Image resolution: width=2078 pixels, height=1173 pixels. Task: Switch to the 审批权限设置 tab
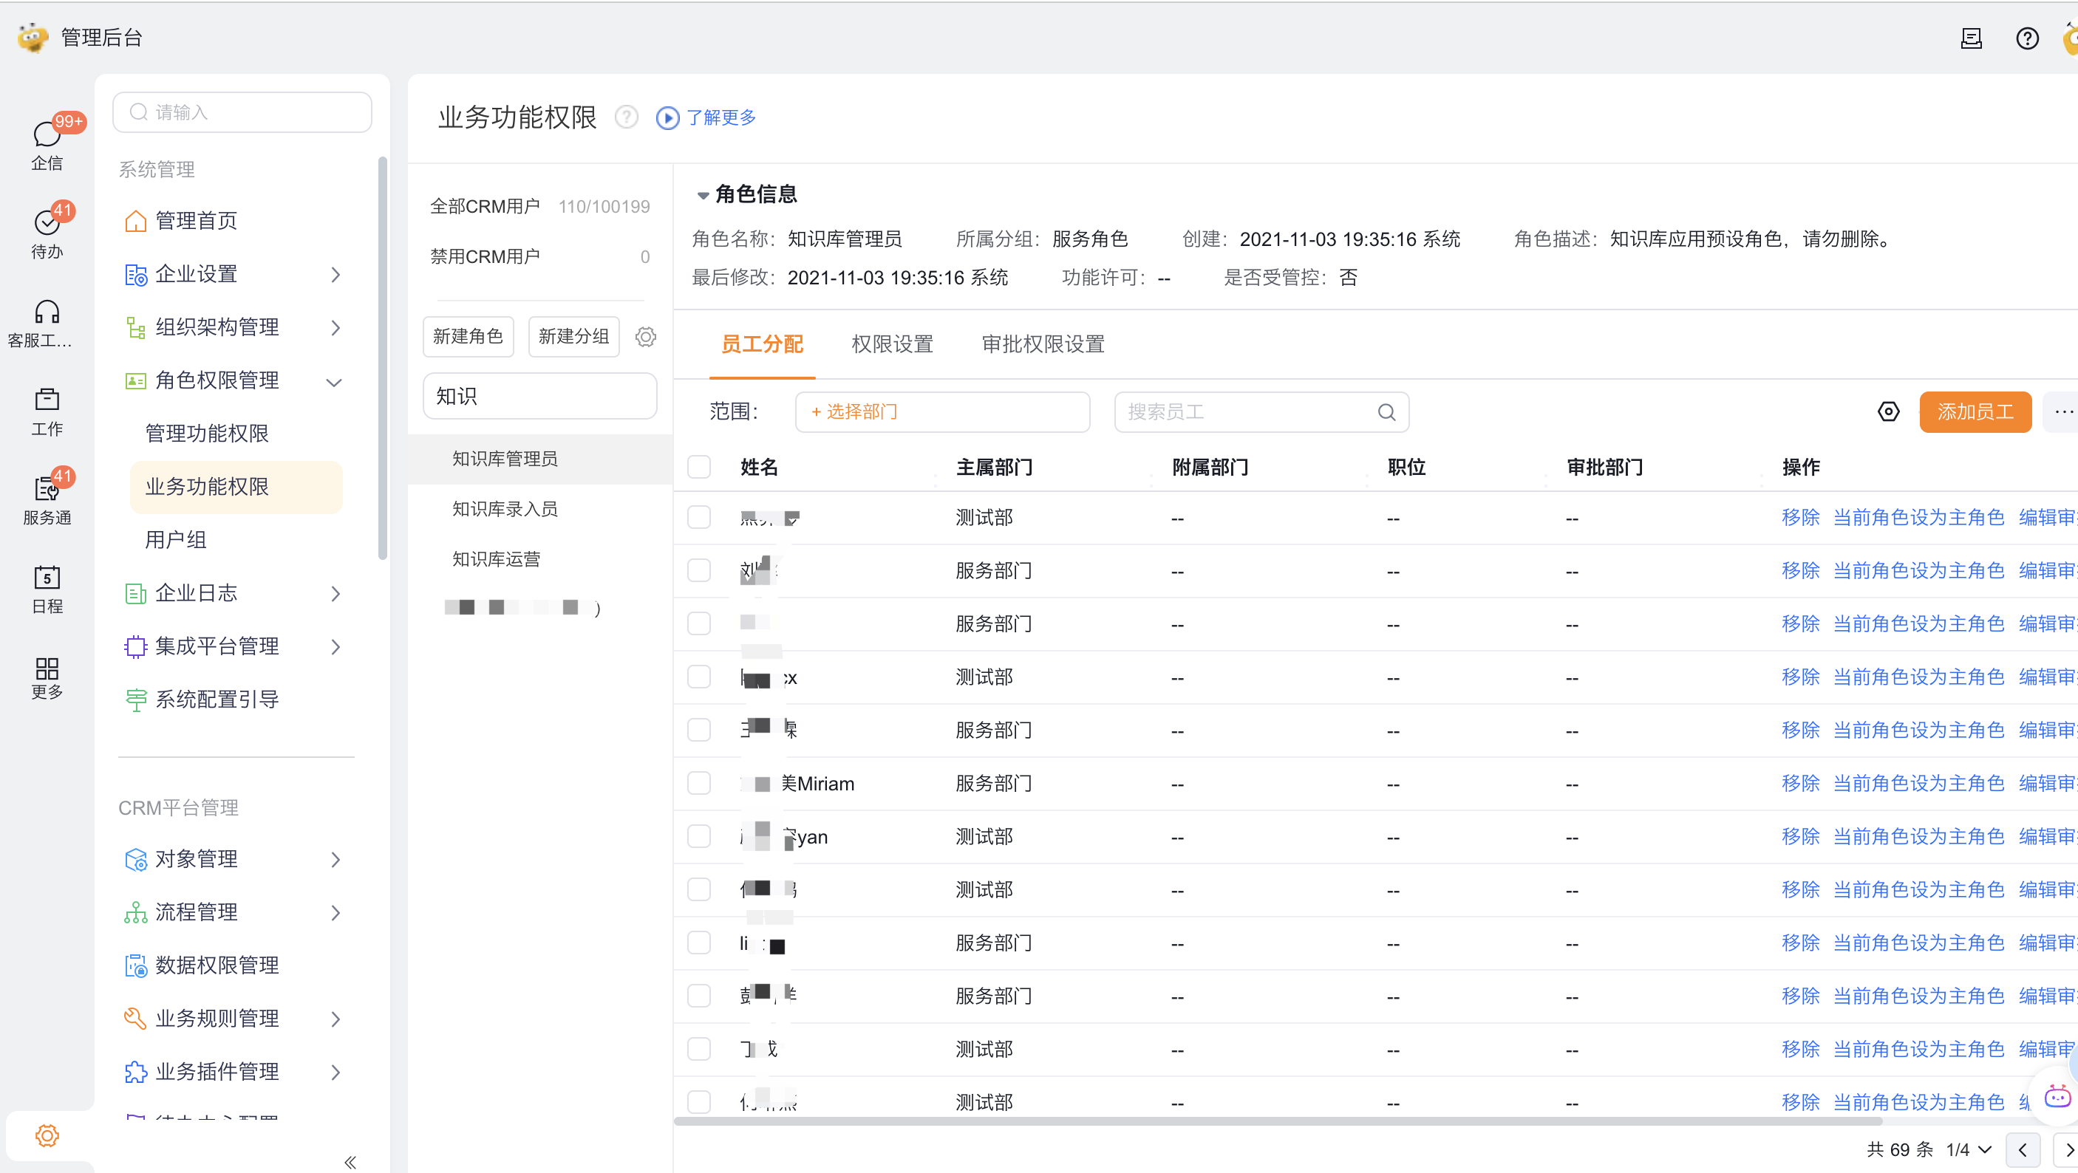[1042, 344]
